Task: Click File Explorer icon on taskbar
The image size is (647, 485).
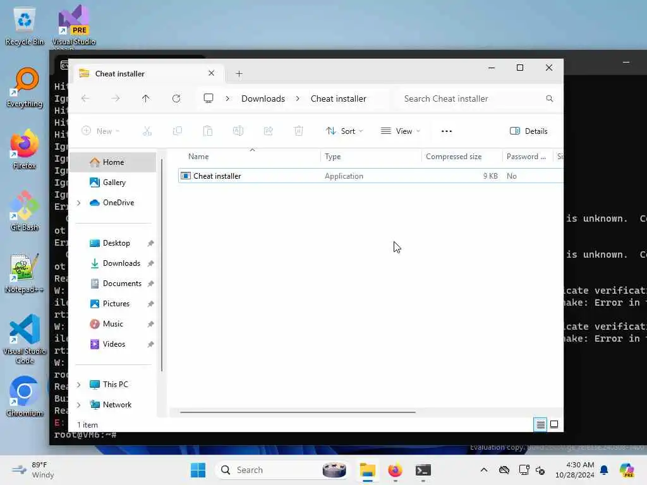Action: coord(368,470)
